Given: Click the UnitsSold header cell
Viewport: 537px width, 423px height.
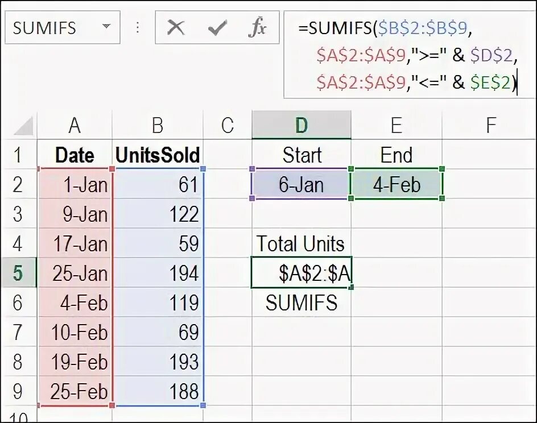Looking at the screenshot, I should [x=158, y=155].
